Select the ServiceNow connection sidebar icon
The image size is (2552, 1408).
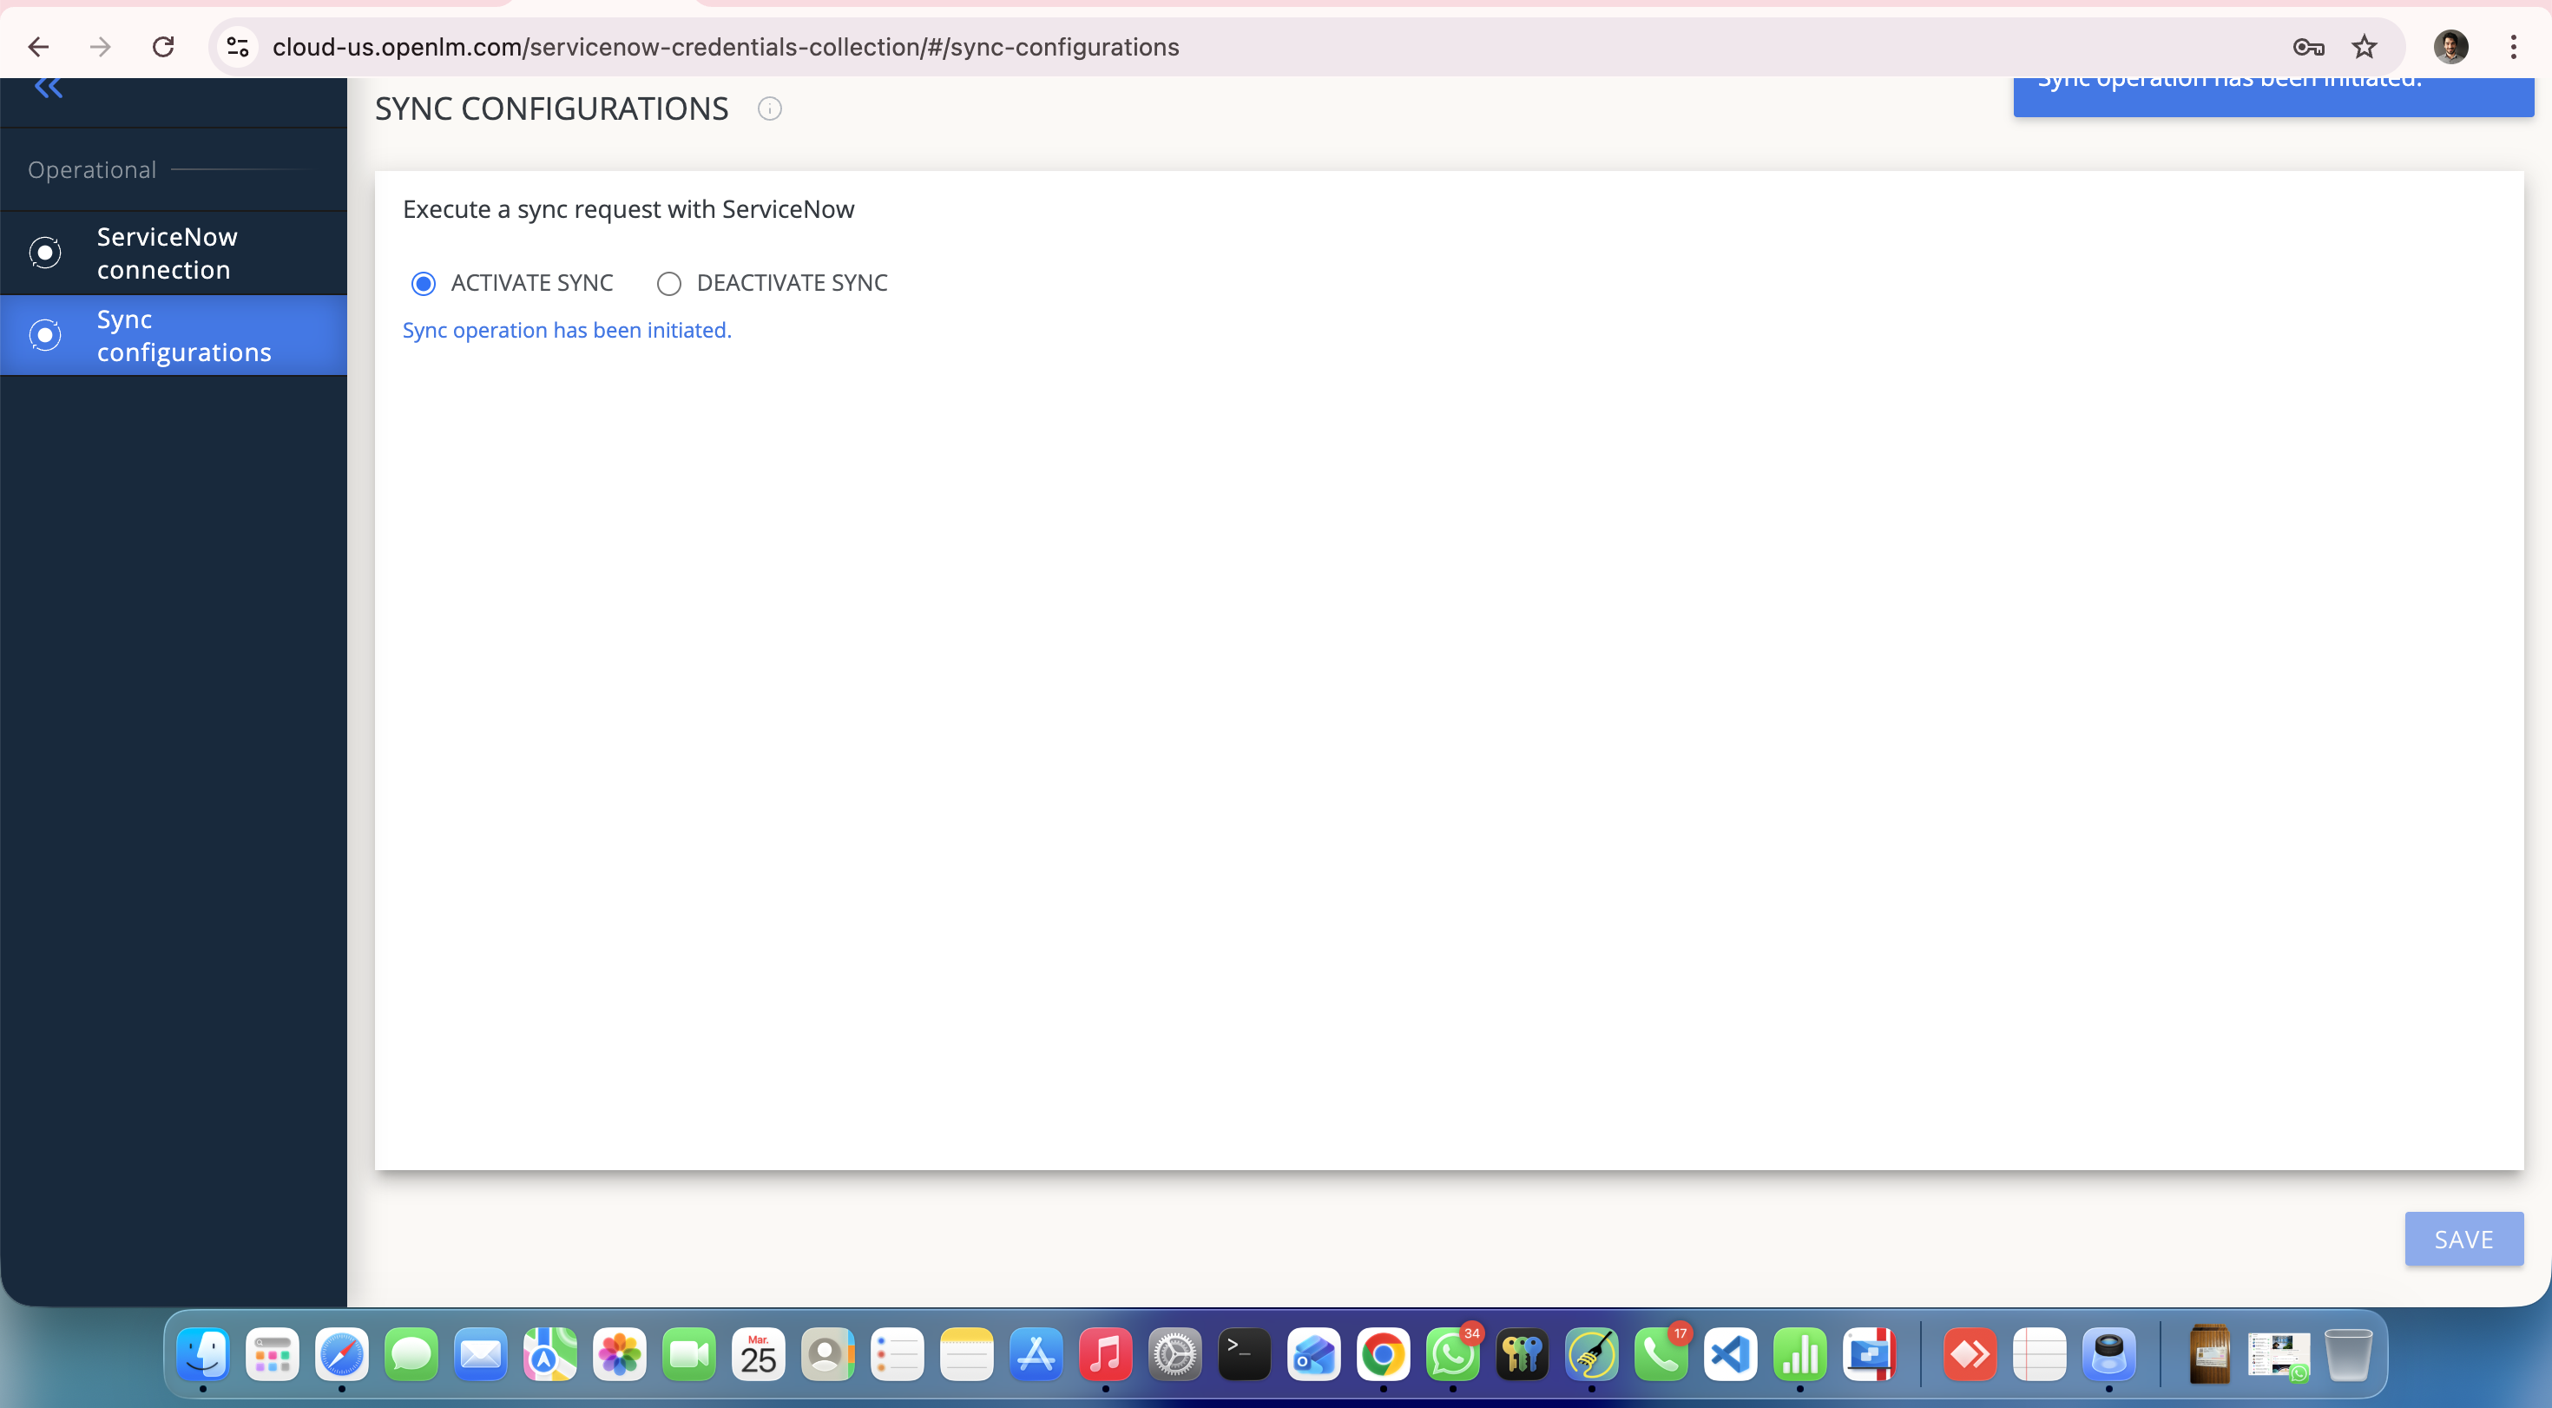coord(44,252)
